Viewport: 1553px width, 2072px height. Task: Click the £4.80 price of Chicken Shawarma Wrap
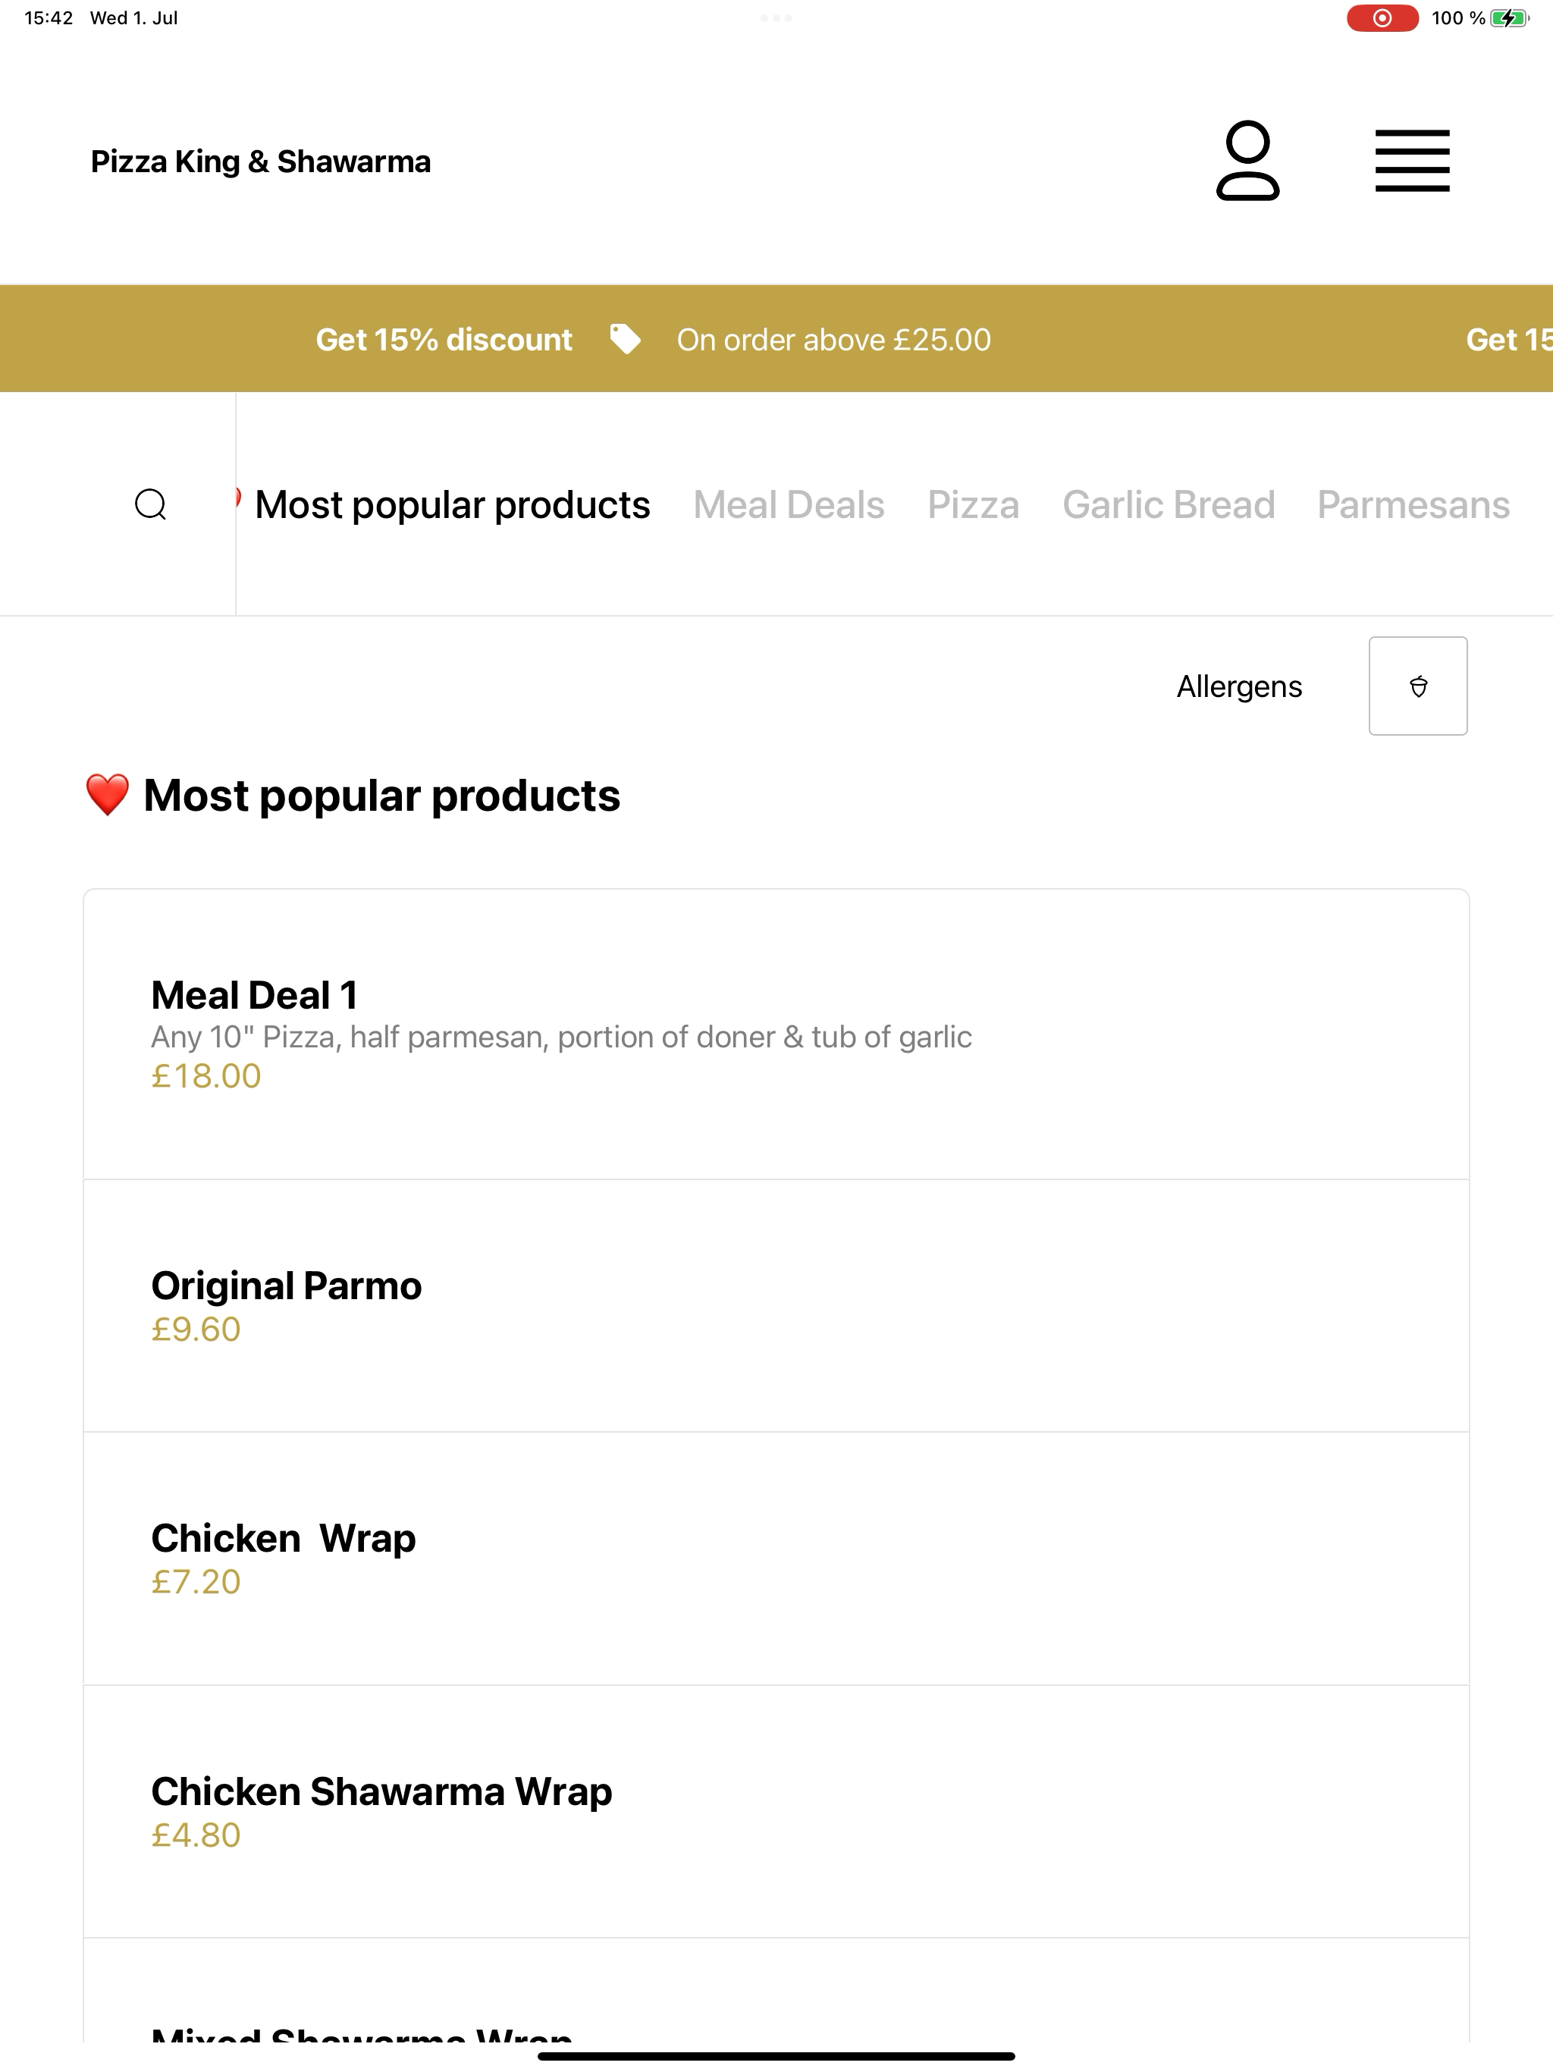[196, 1835]
